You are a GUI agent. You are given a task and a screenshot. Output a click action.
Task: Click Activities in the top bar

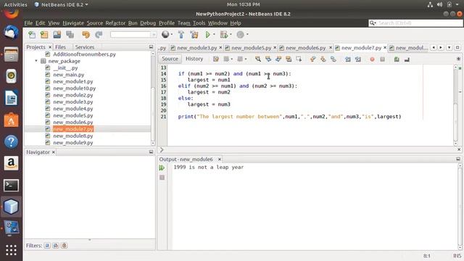15,4
